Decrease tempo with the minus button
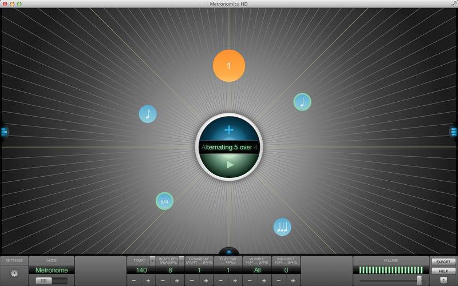The width and height of the screenshot is (458, 286). coord(134,280)
